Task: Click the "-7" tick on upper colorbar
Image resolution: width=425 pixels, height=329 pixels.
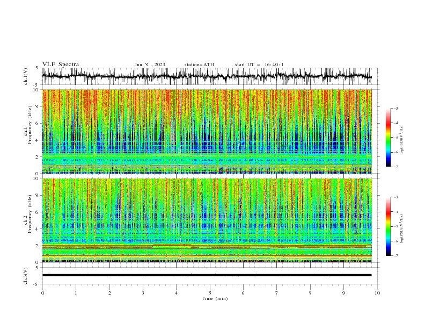Action: (395, 167)
